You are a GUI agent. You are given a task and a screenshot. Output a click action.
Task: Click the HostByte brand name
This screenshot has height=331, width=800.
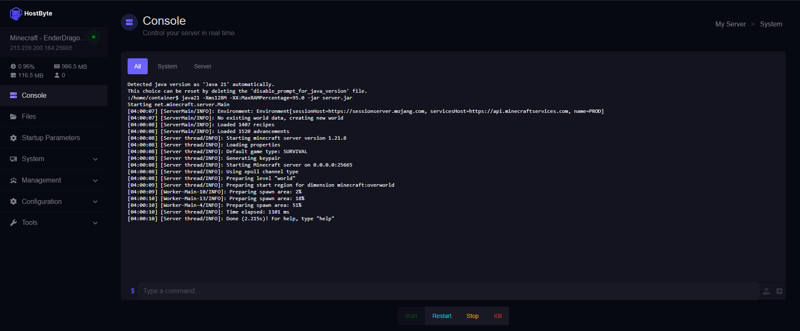[x=38, y=13]
